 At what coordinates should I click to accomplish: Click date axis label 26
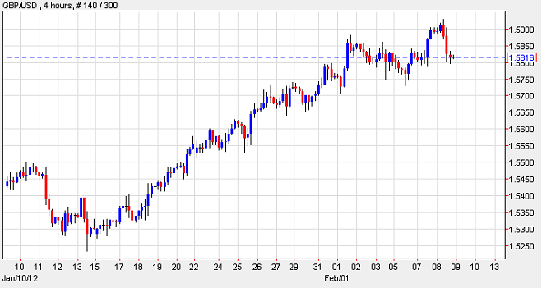[257, 268]
